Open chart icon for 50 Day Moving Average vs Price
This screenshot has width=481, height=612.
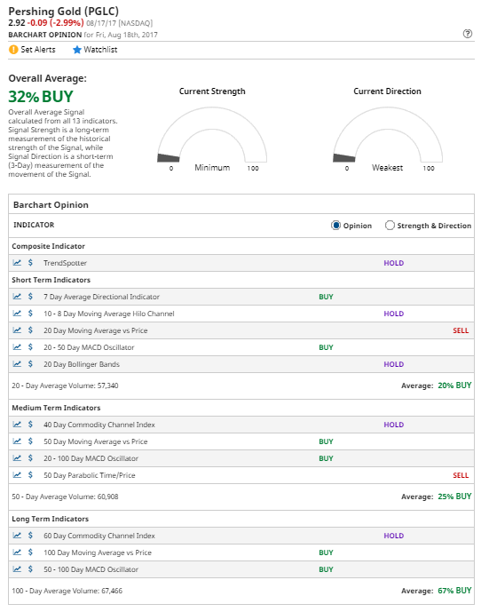click(x=17, y=441)
